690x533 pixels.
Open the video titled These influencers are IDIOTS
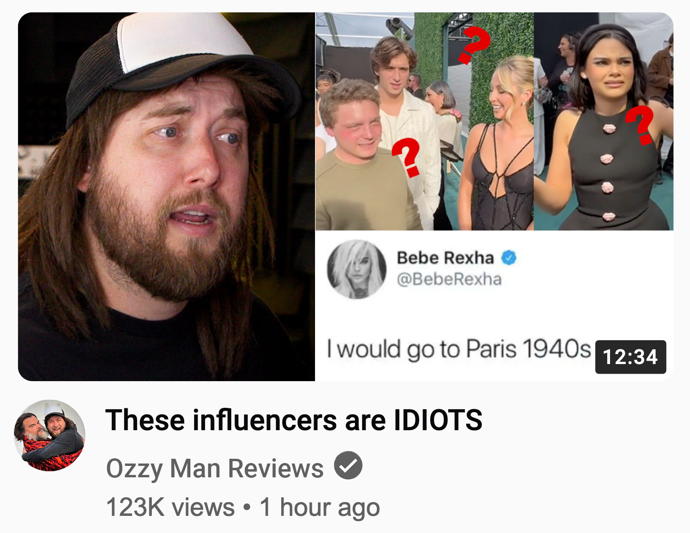click(x=294, y=420)
